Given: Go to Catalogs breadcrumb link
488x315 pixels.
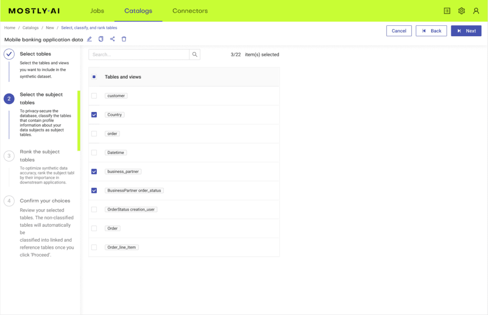Looking at the screenshot, I should tap(30, 28).
